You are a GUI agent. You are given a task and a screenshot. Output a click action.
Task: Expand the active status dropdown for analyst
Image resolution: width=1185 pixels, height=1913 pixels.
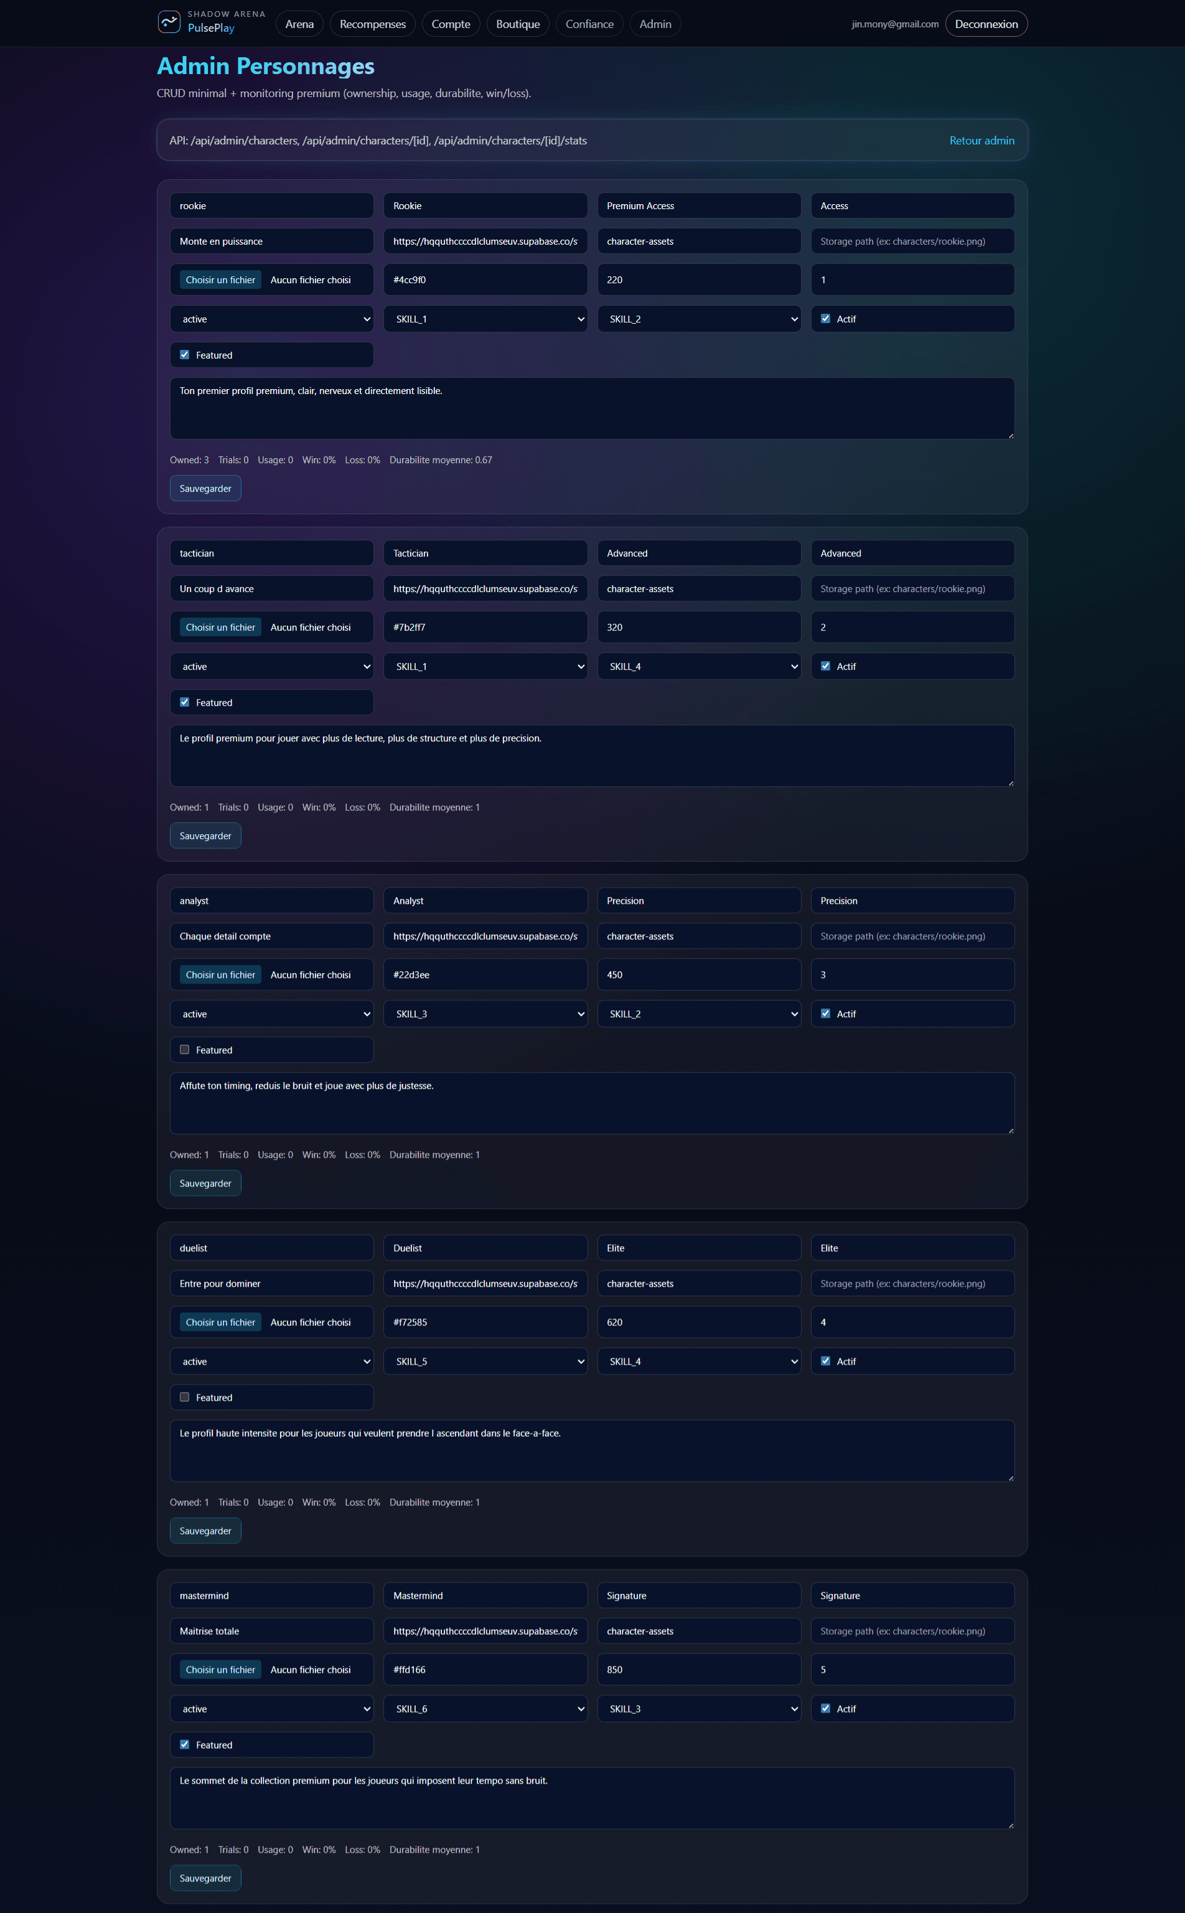(x=271, y=1013)
